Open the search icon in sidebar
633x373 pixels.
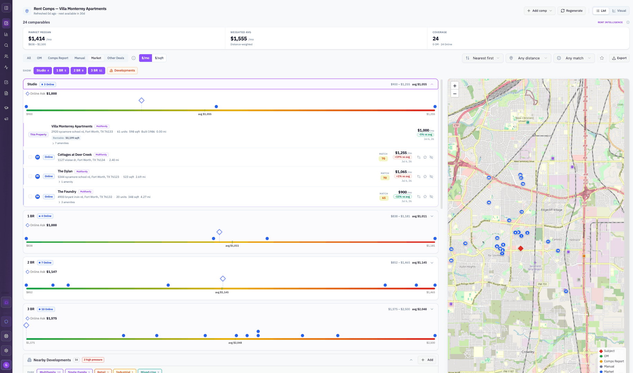[x=6, y=45]
